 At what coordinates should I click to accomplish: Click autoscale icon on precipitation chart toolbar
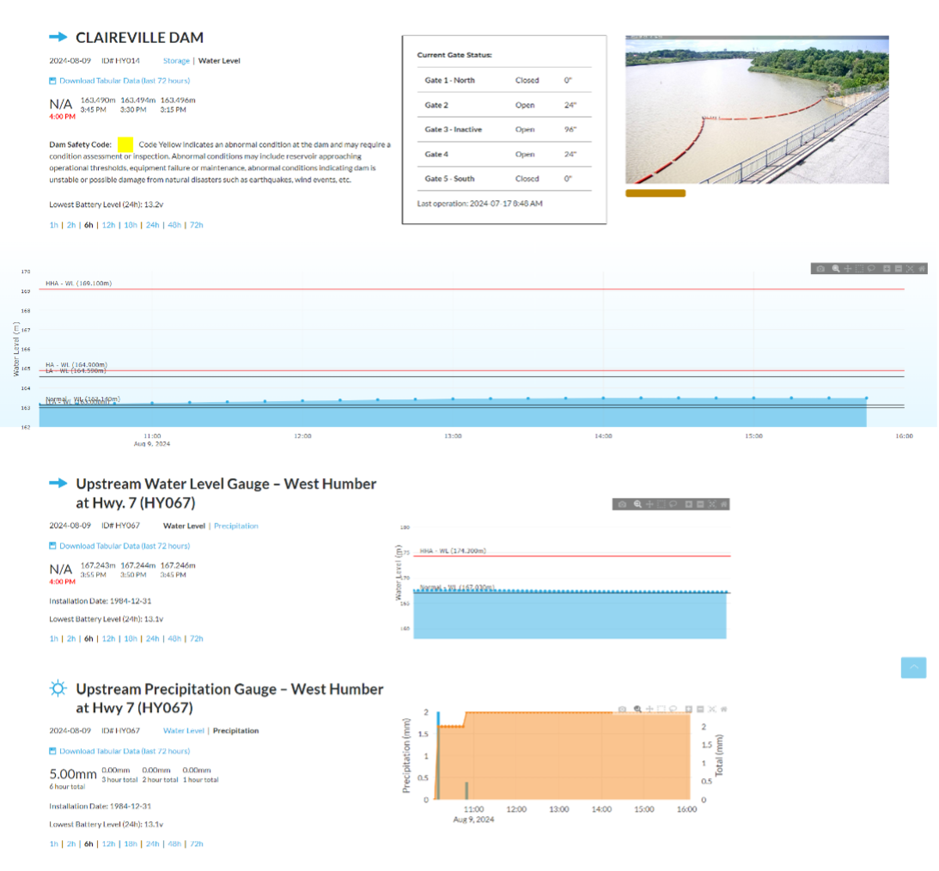tap(712, 710)
